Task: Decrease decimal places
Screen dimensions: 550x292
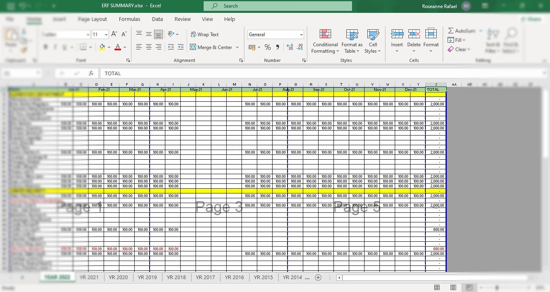Action: (x=300, y=47)
